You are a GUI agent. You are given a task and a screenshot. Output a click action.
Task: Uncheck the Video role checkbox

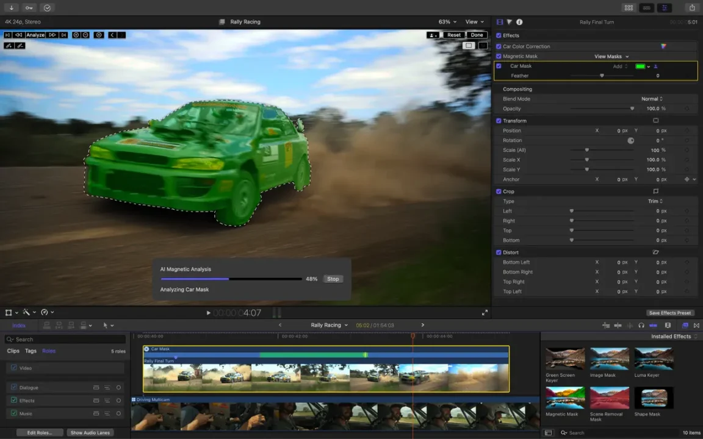14,367
